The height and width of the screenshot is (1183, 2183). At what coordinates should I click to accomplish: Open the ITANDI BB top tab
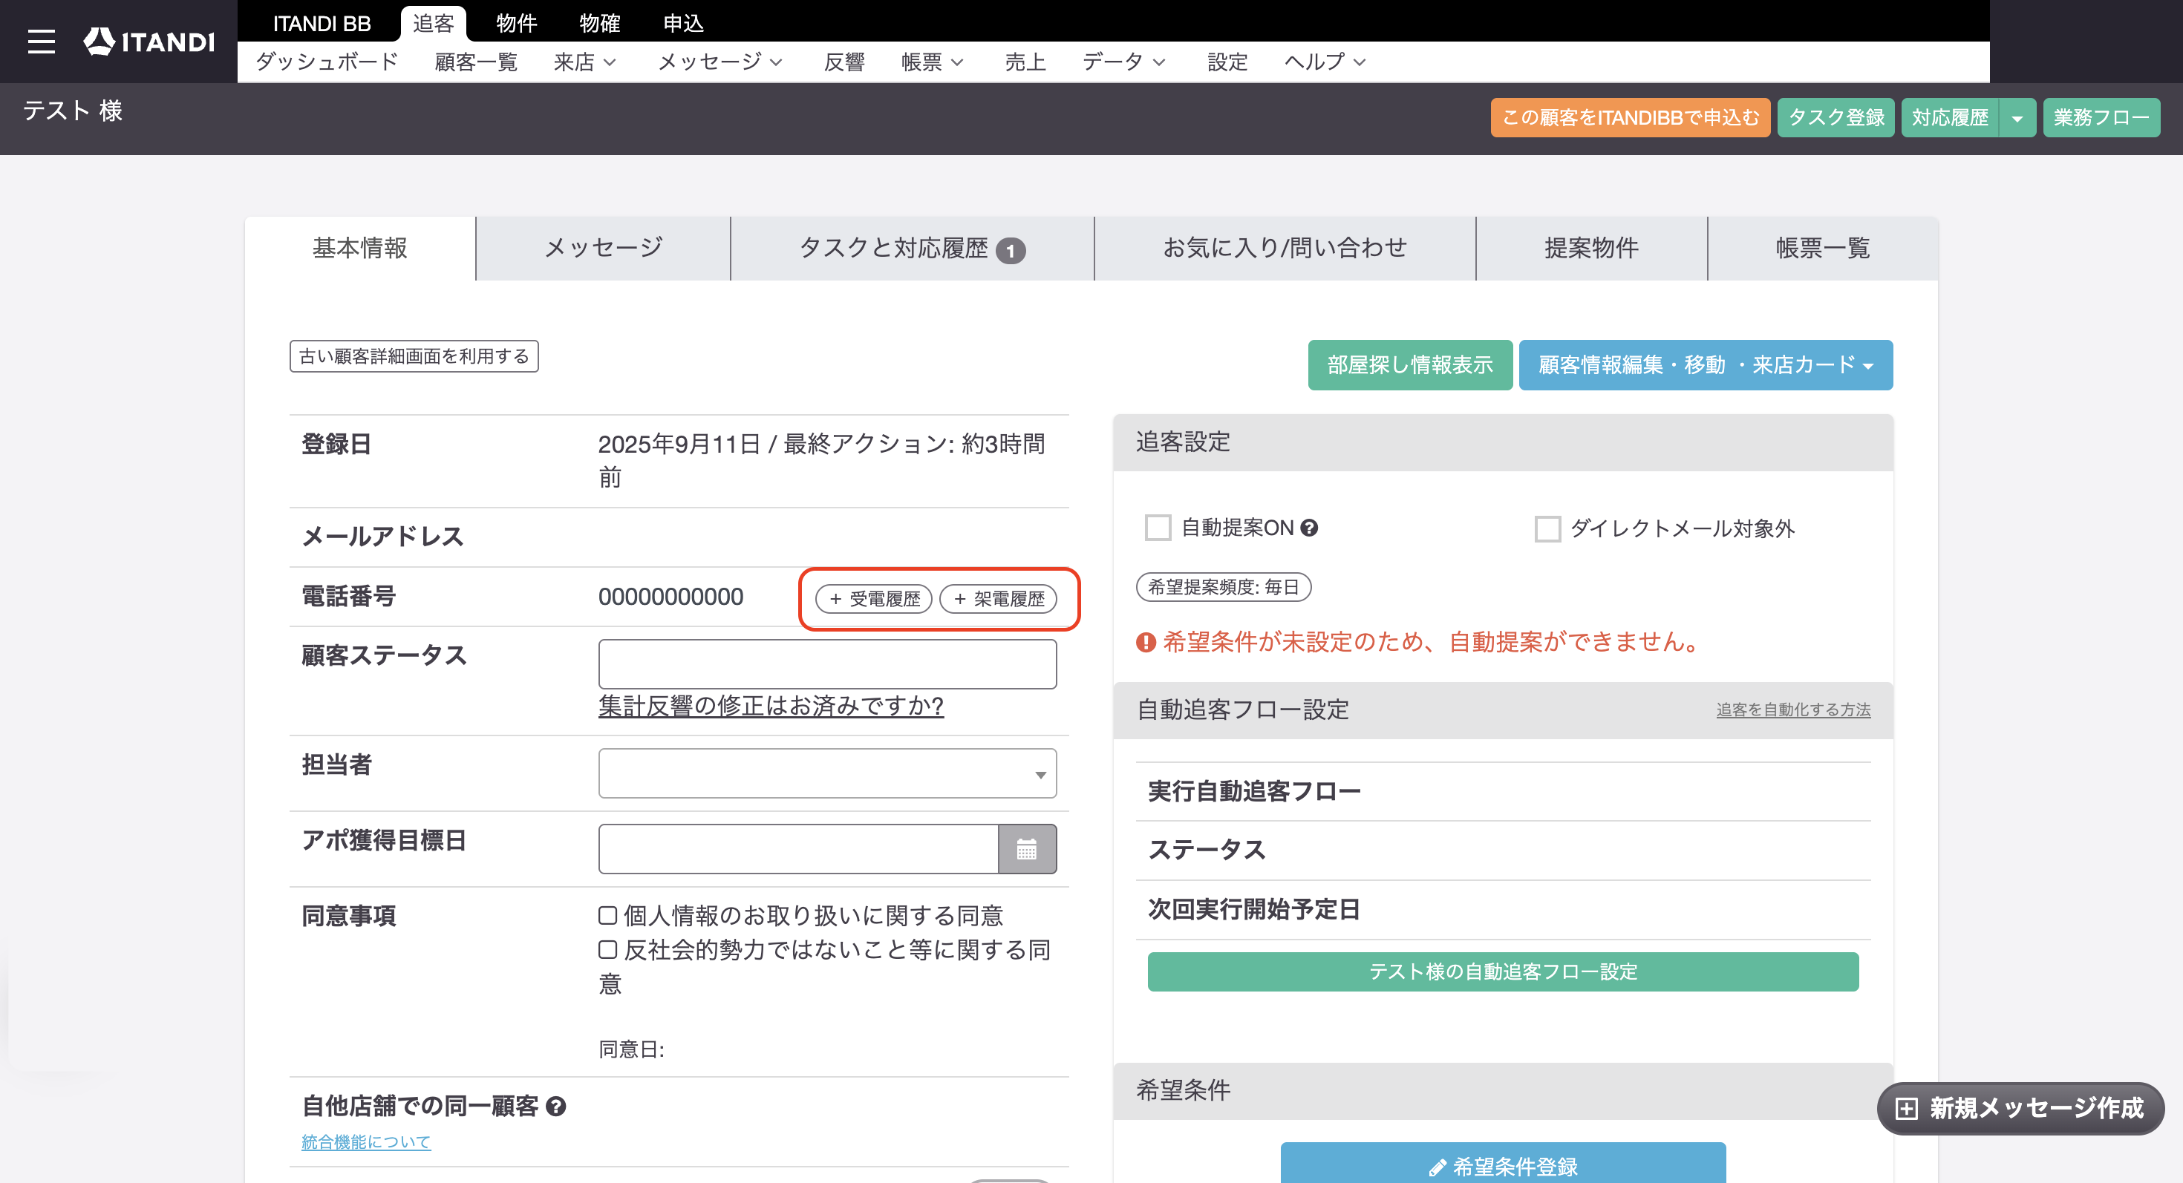(x=322, y=23)
